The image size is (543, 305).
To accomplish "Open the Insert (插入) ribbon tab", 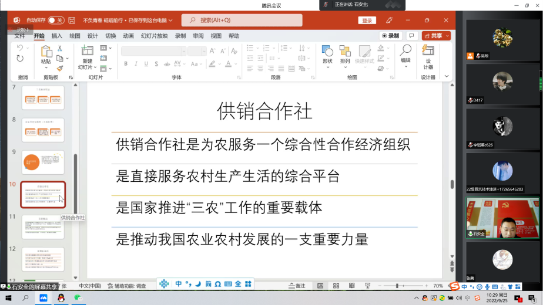I will [x=57, y=36].
